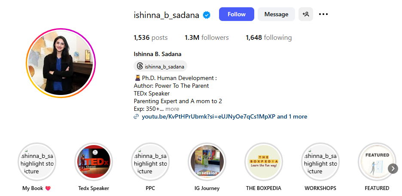402x196 pixels.
Task: Click the Message button
Action: 276,14
